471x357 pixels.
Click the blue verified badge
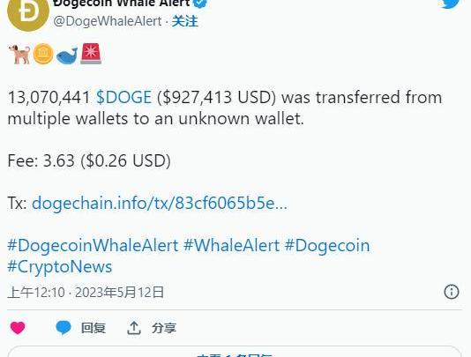click(x=200, y=4)
